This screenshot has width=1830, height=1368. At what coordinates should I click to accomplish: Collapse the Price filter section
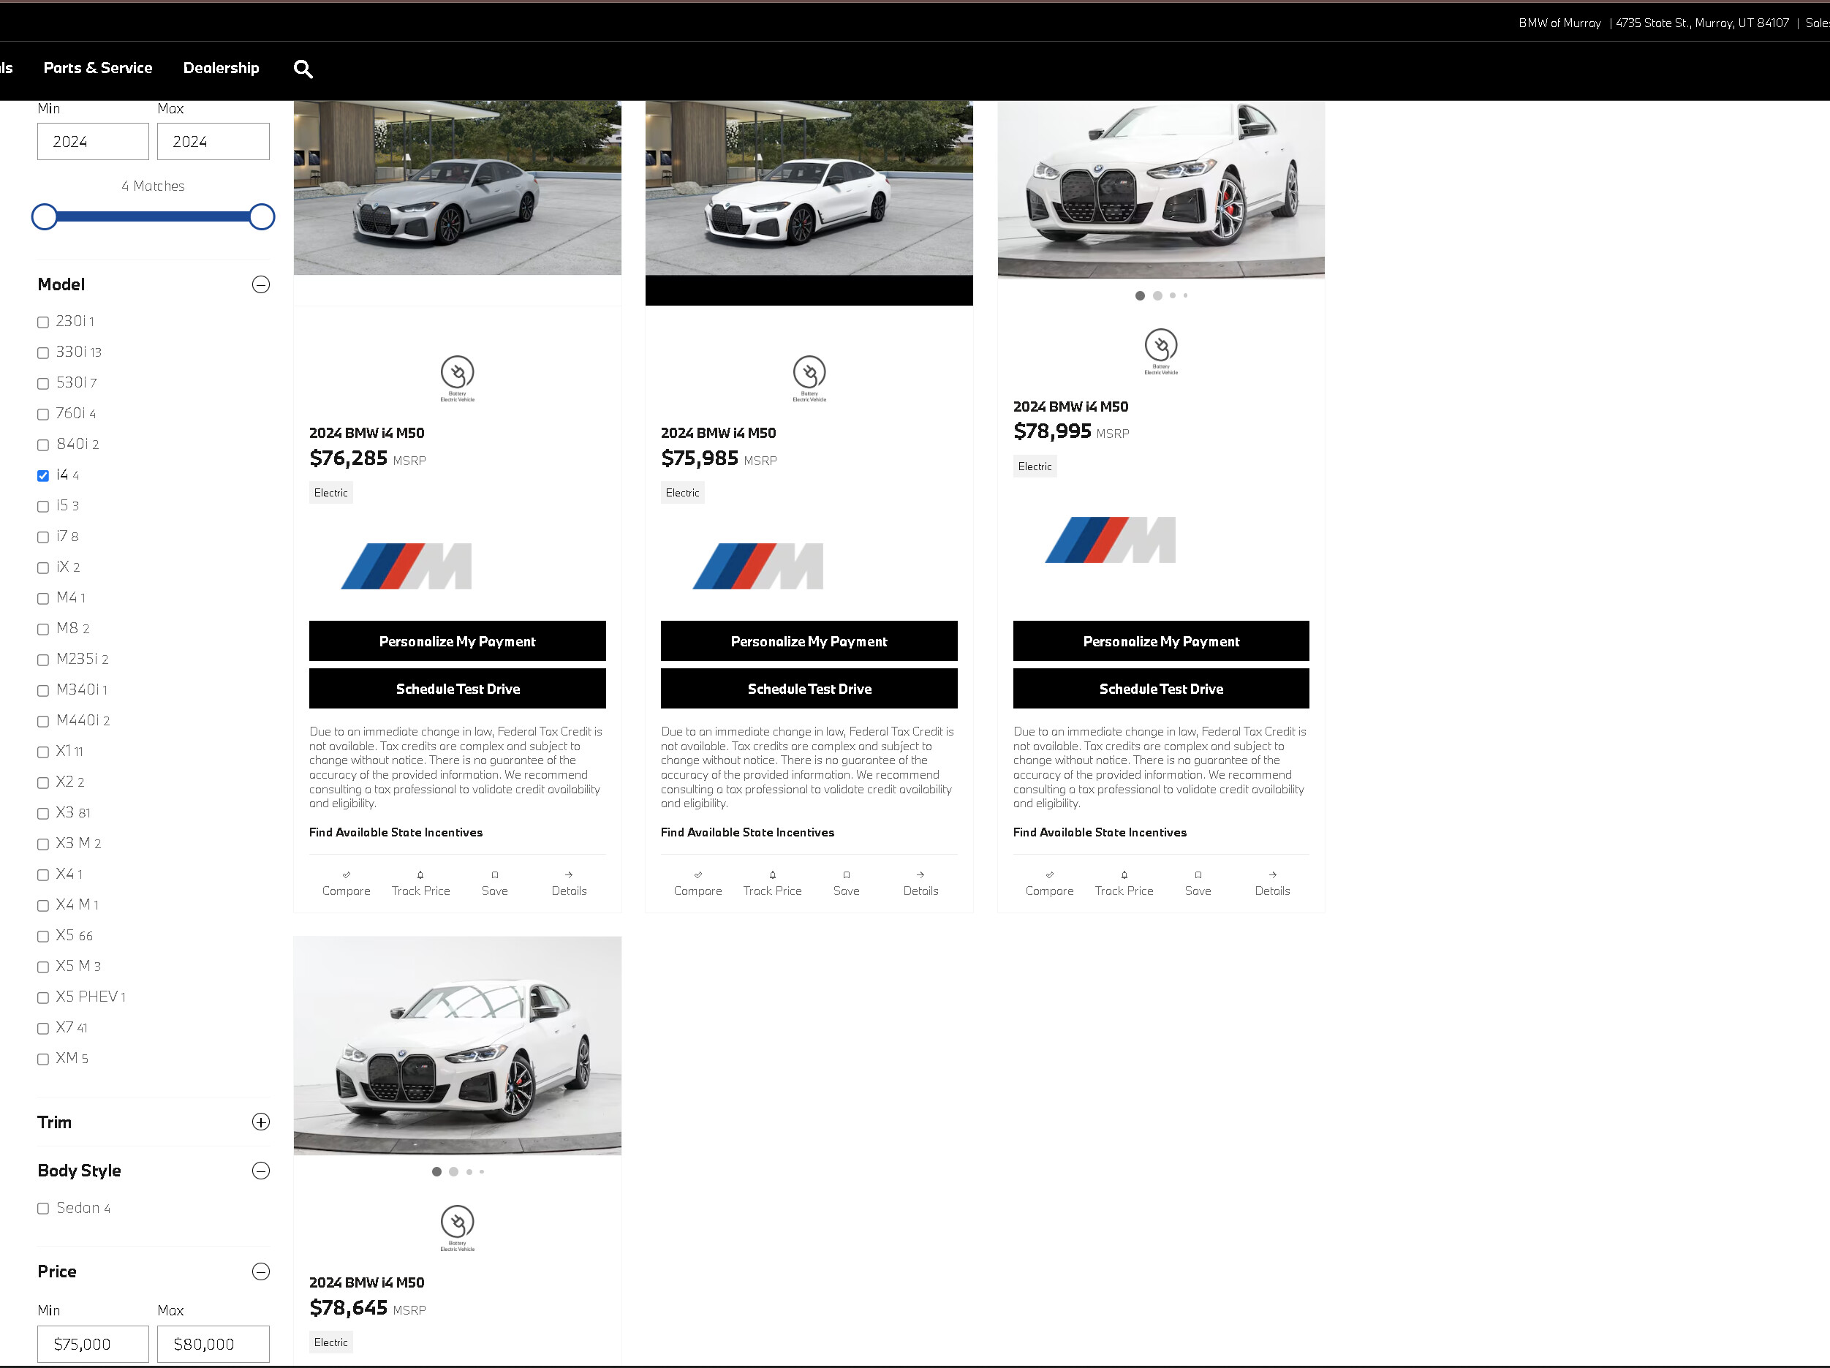tap(260, 1272)
